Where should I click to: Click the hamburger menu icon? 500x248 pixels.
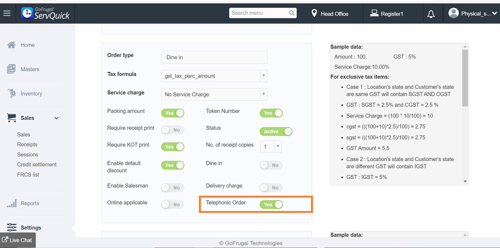coord(7,13)
